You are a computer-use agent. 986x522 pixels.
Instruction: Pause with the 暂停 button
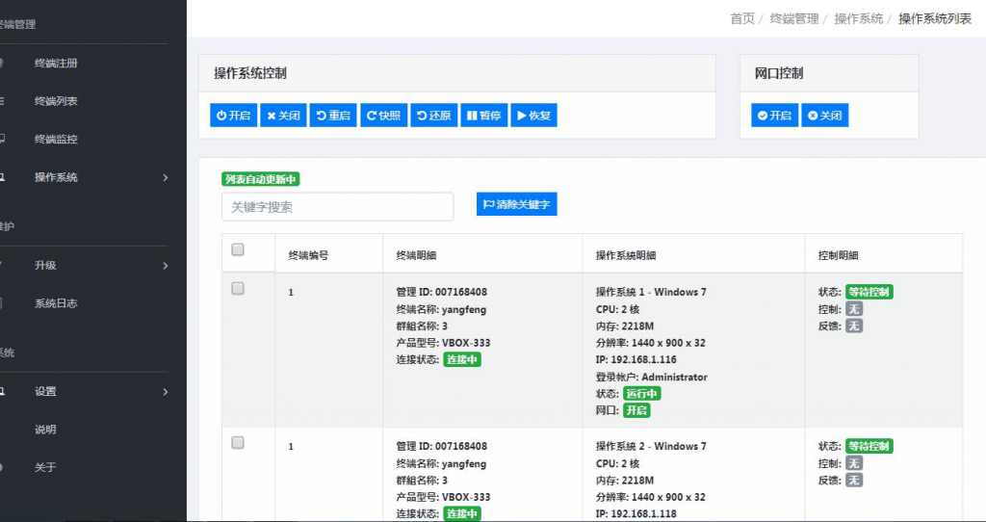point(483,116)
